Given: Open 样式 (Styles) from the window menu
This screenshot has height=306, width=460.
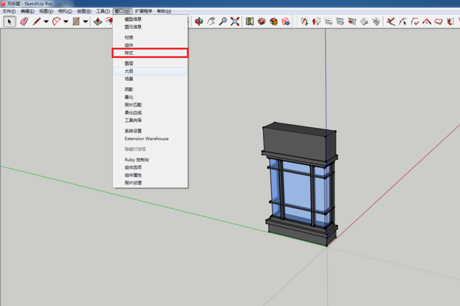Looking at the screenshot, I should click(129, 53).
